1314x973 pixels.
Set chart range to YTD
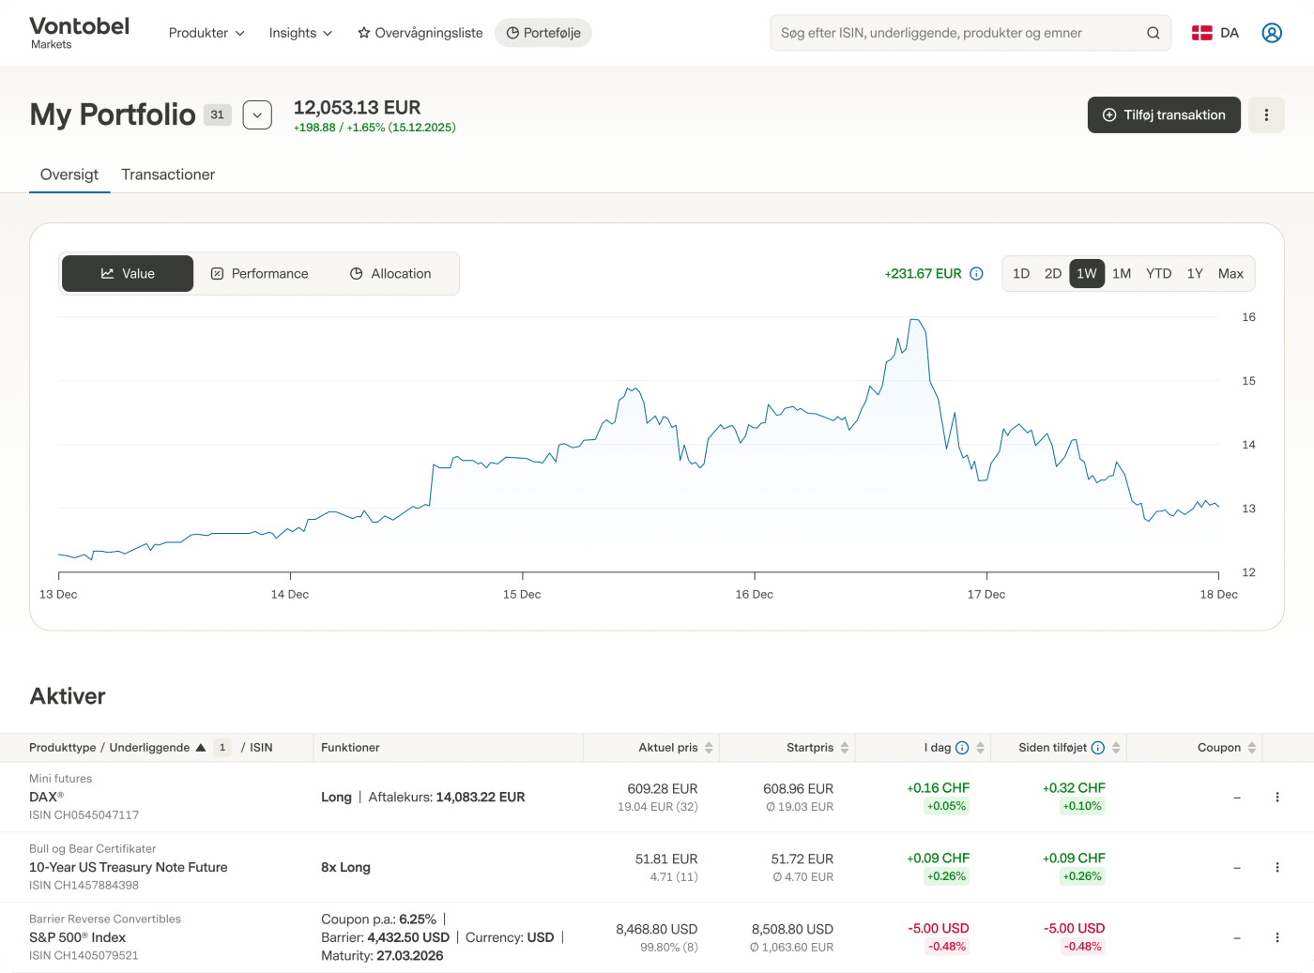click(1159, 274)
